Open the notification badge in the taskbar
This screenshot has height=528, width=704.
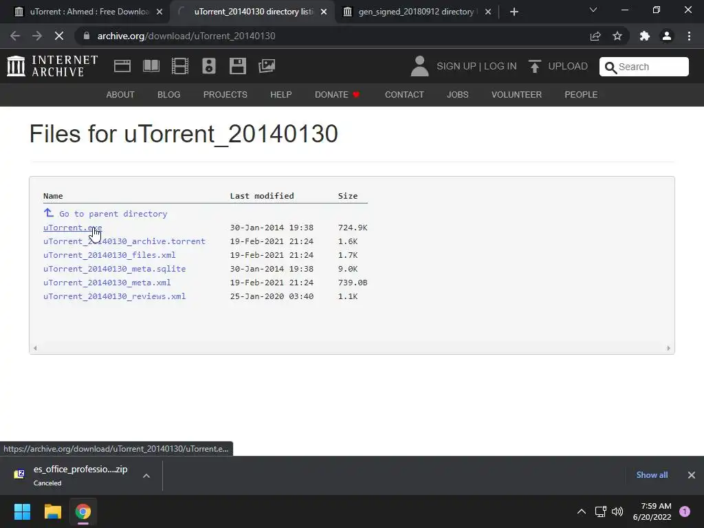click(685, 511)
